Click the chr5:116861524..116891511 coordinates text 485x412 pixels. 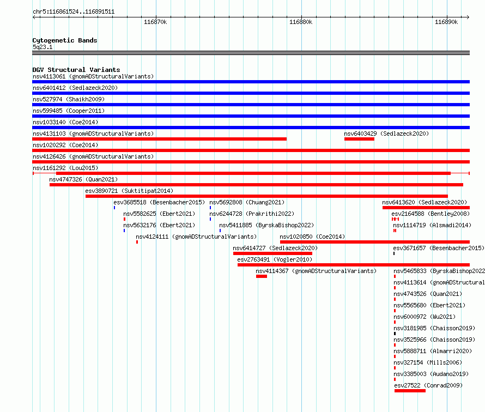pos(74,12)
